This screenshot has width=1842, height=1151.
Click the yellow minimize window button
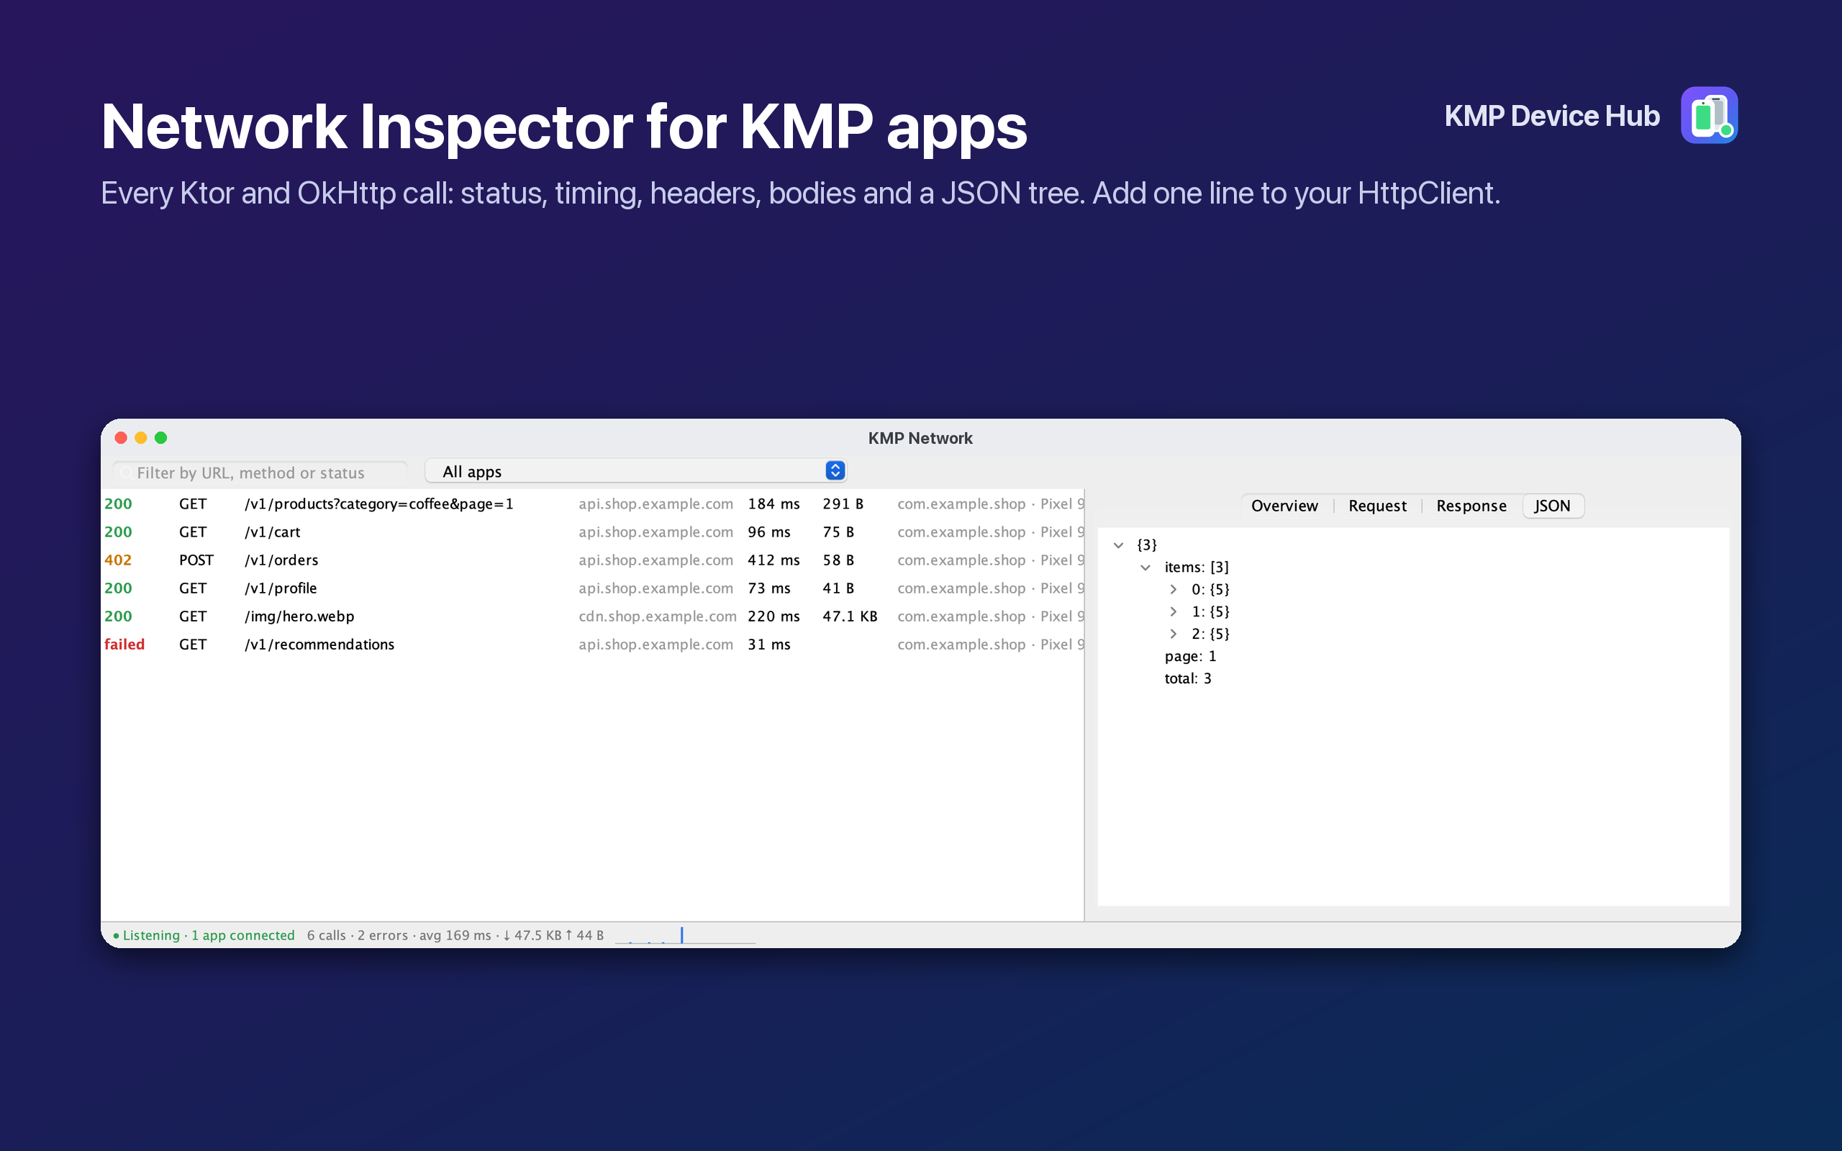click(141, 437)
